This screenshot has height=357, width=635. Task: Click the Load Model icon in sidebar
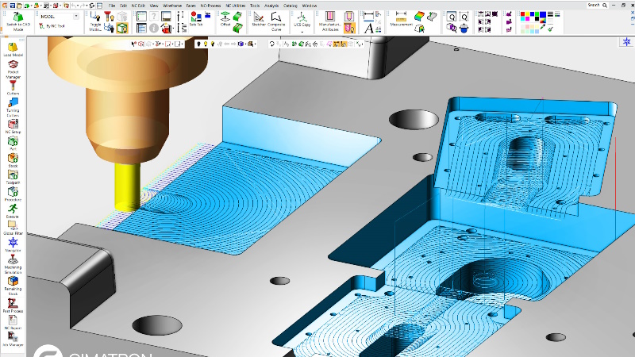pyautogui.click(x=13, y=48)
